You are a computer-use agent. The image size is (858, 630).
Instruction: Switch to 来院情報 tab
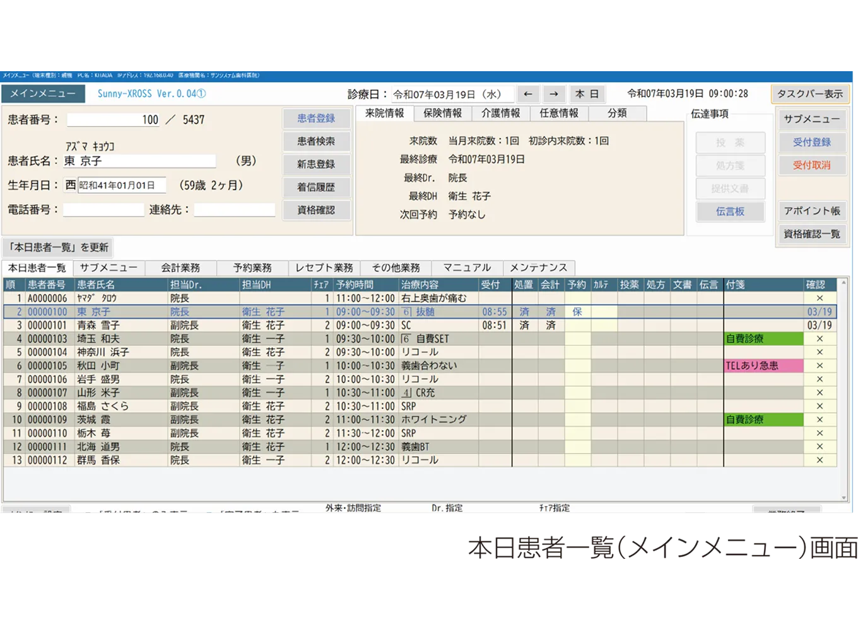(x=385, y=113)
